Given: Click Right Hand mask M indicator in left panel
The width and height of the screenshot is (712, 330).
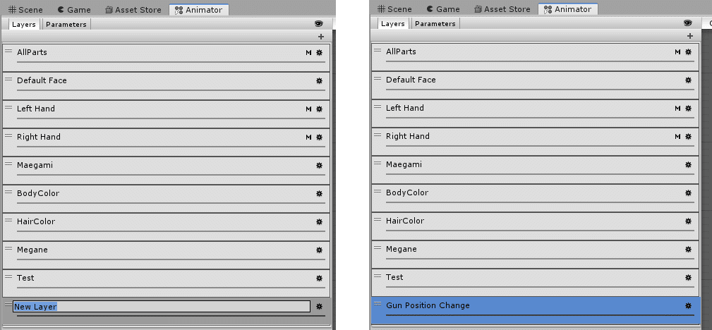Looking at the screenshot, I should (309, 137).
